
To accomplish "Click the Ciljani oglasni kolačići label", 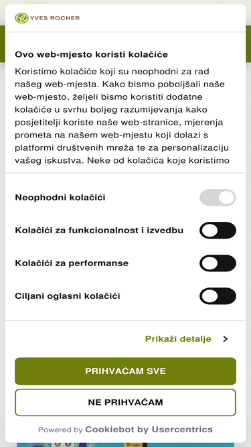I will click(x=68, y=296).
